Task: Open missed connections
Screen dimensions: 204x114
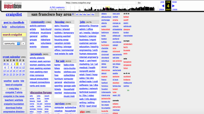Action: [40, 83]
